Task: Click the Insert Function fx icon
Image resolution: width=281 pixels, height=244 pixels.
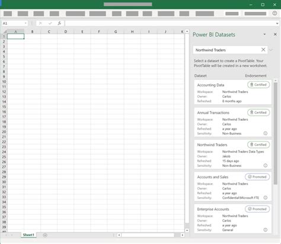Action: 59,23
